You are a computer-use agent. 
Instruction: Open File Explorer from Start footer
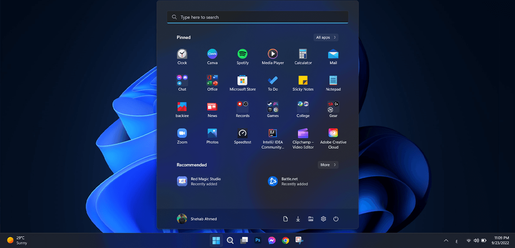pyautogui.click(x=311, y=219)
